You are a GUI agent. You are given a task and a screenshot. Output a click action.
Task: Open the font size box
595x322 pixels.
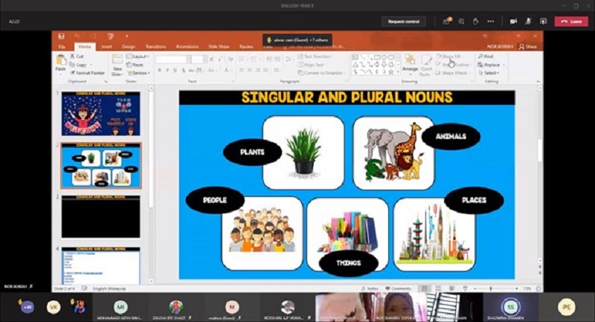(198, 59)
